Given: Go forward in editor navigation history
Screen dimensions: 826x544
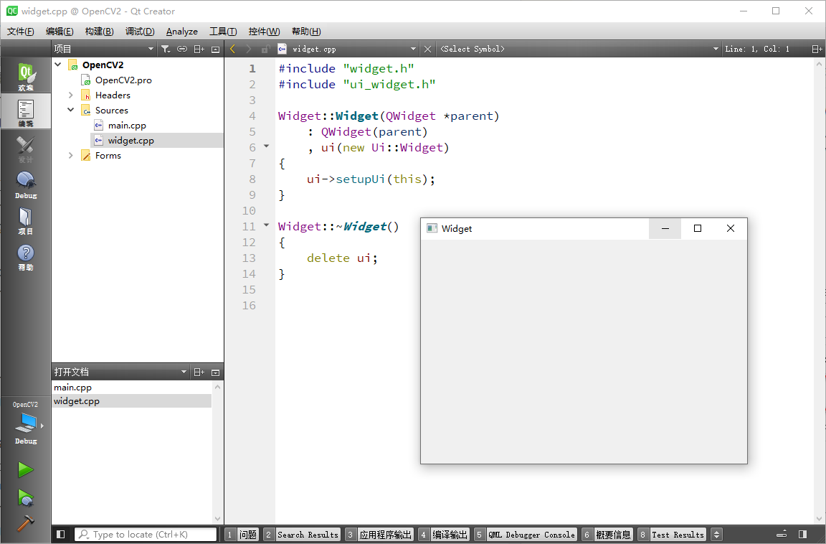Looking at the screenshot, I should click(249, 49).
